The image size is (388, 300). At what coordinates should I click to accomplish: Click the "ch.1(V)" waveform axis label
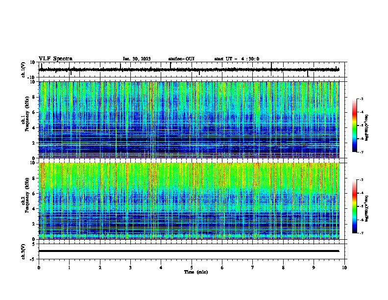[24, 70]
